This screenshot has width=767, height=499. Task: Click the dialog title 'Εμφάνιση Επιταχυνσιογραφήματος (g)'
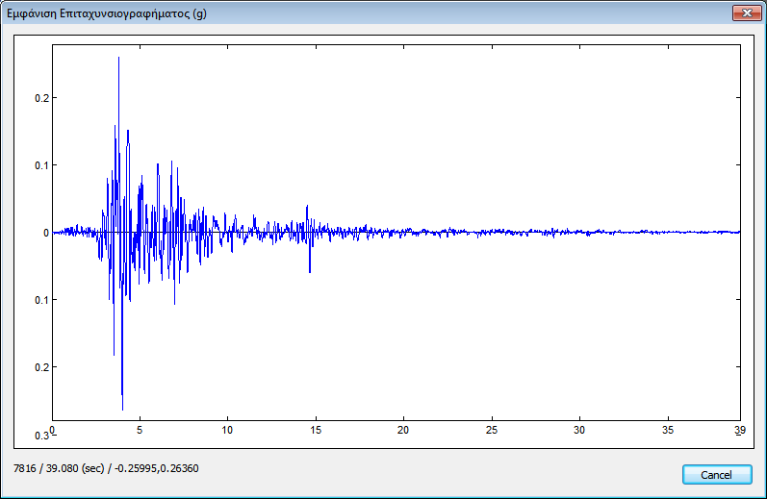[x=107, y=13]
